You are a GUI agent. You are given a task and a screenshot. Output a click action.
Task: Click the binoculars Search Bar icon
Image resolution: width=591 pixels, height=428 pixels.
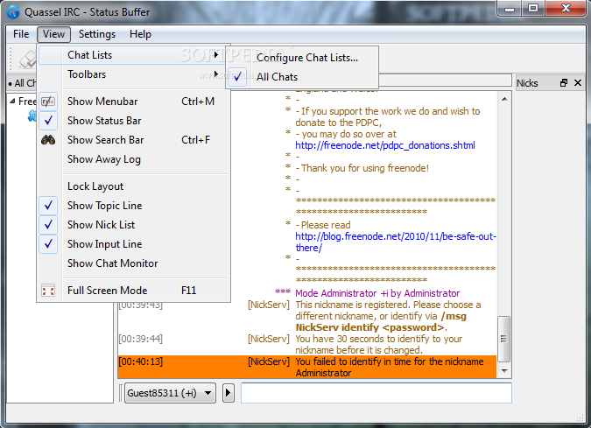click(48, 140)
